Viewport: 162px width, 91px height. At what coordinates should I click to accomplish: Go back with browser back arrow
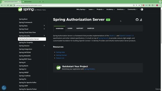coord(2,5)
